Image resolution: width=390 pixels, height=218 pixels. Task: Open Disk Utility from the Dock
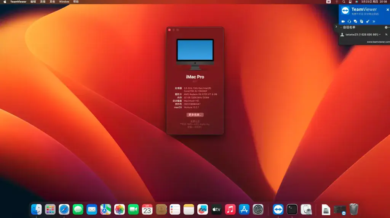[x=306, y=209]
